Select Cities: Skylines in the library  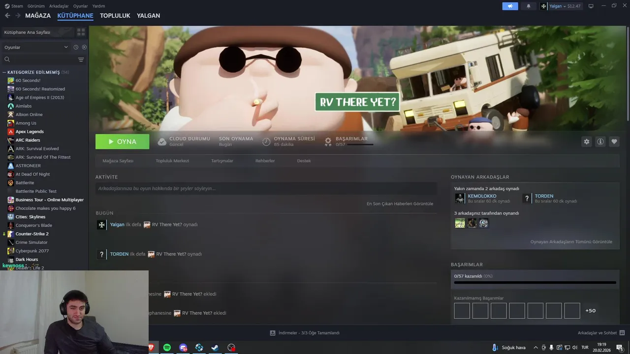coord(30,217)
